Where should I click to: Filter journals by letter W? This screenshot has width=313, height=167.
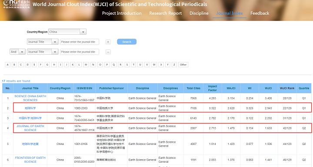[x=154, y=65]
